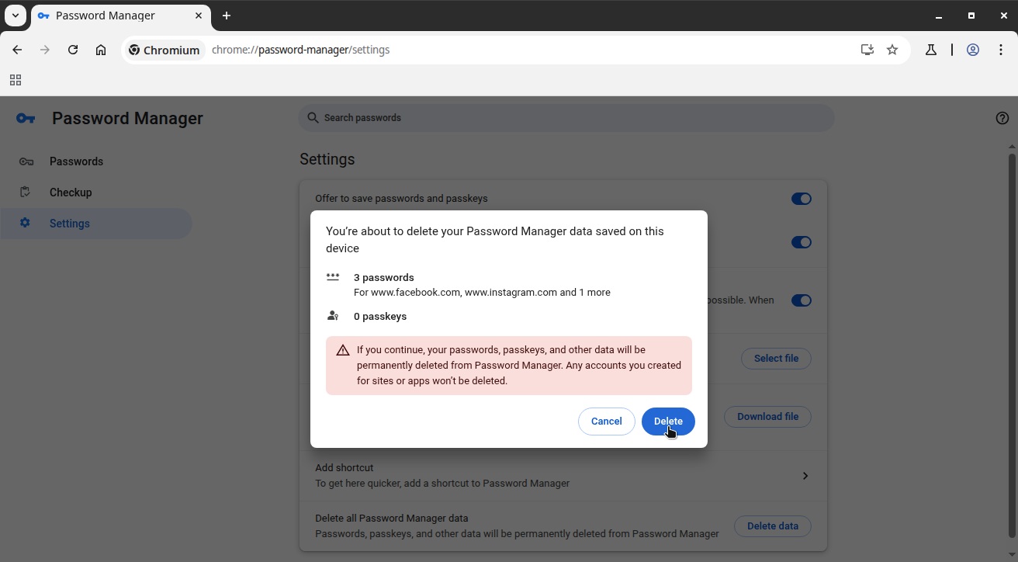Toggle Offer to save passwords and passkeys
Viewport: 1018px width, 562px height.
click(801, 199)
